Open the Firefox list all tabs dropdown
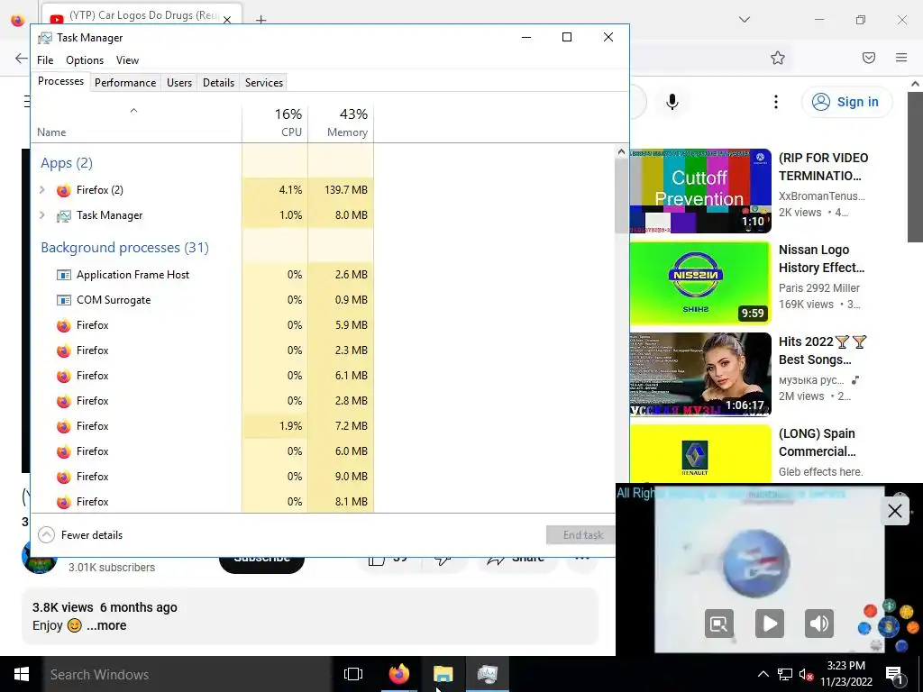 point(745,20)
